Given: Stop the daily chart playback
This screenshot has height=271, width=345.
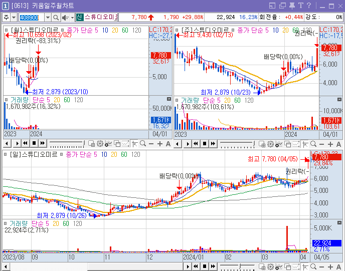Looking at the screenshot, I should coord(205,266).
